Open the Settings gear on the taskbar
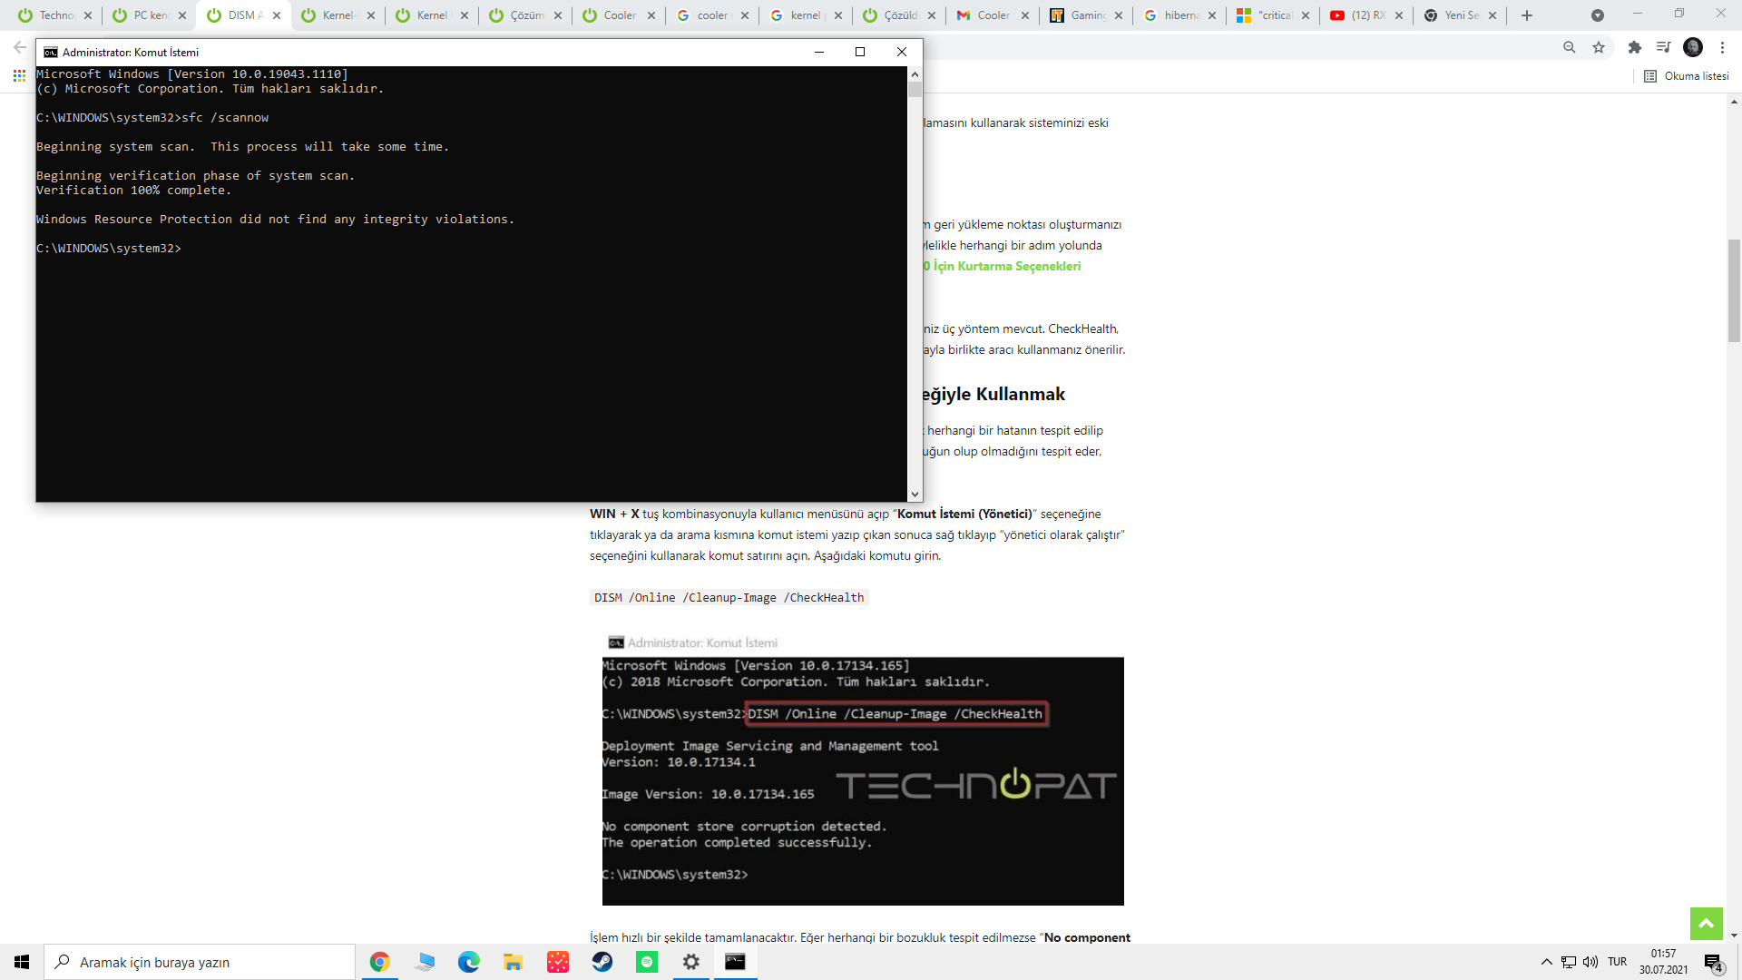 [691, 962]
